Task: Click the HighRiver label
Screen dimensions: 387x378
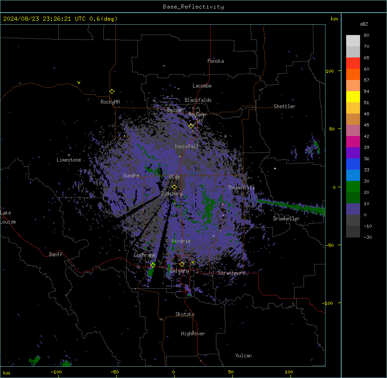Action: [x=193, y=334]
